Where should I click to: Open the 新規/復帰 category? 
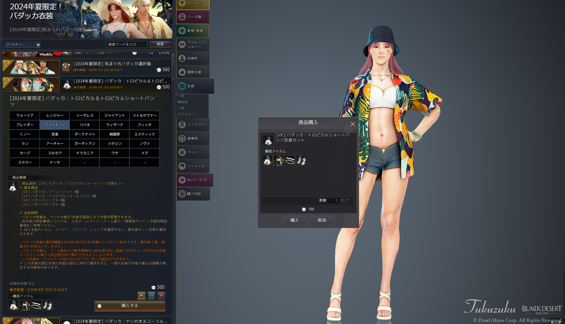(x=193, y=30)
